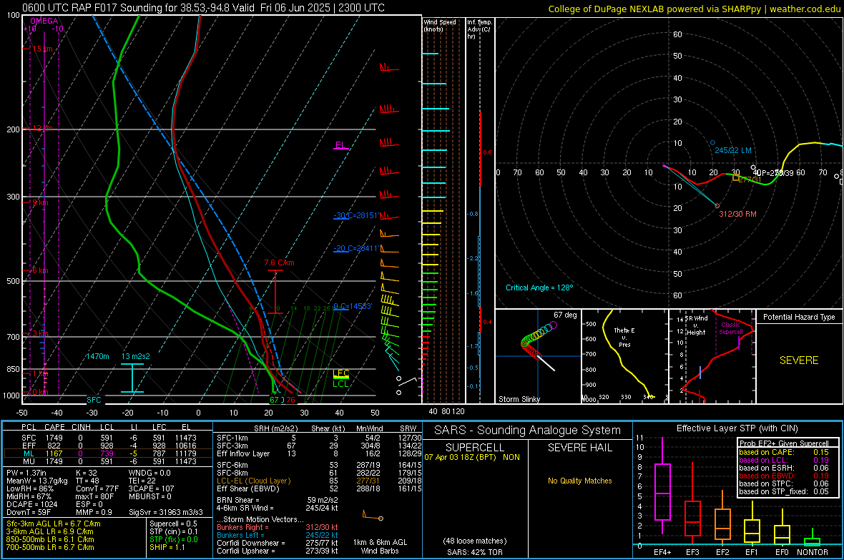Select the magenta EL marker on skew-T
This screenshot has width=844, height=560.
[340, 145]
